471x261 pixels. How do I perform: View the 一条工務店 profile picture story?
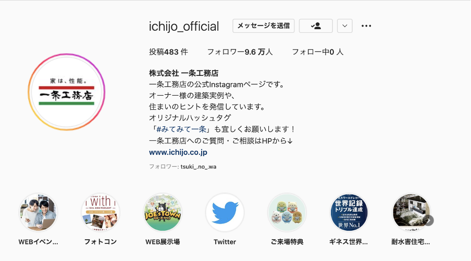tap(67, 92)
